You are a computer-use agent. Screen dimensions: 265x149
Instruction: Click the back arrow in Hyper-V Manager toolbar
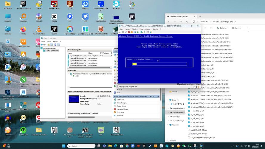pyautogui.click(x=42, y=44)
